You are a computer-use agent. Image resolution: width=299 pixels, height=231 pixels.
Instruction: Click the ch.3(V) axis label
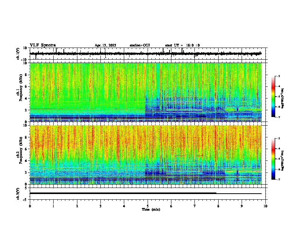coord(18,194)
